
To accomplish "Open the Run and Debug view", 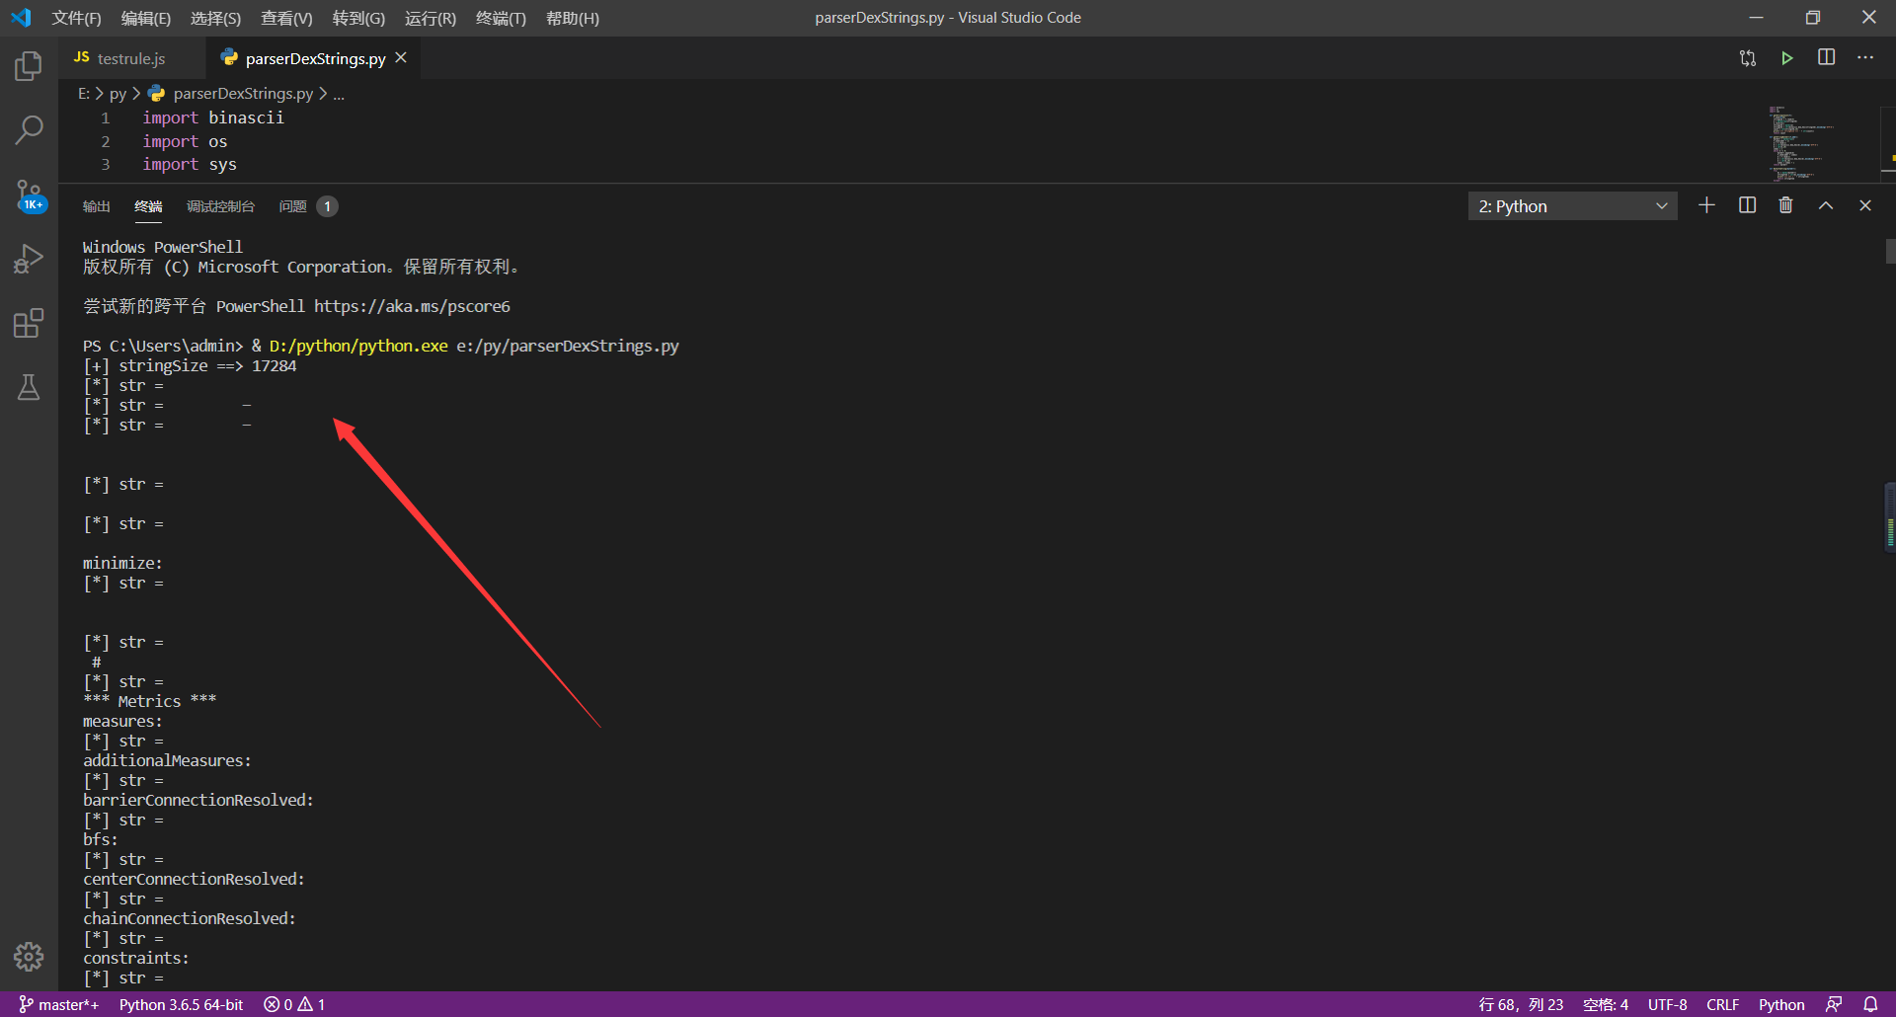I will tap(29, 259).
